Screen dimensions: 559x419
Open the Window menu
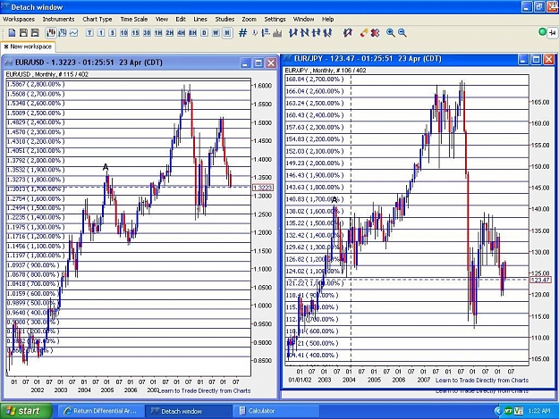[x=303, y=20]
